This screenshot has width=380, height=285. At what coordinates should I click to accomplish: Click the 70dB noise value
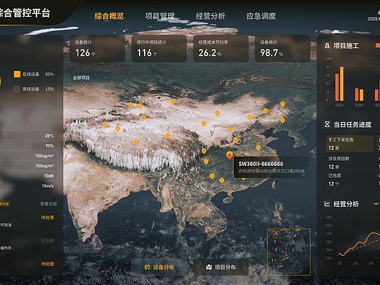49,176
